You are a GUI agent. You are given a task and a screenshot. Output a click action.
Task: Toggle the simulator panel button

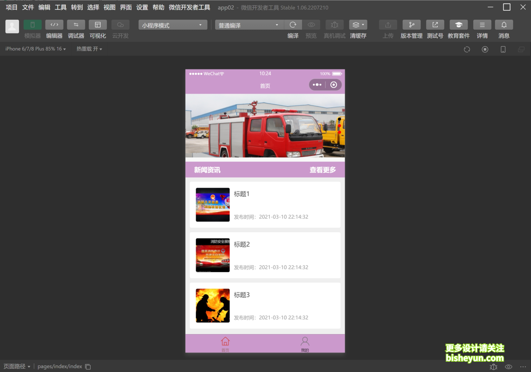coord(33,25)
